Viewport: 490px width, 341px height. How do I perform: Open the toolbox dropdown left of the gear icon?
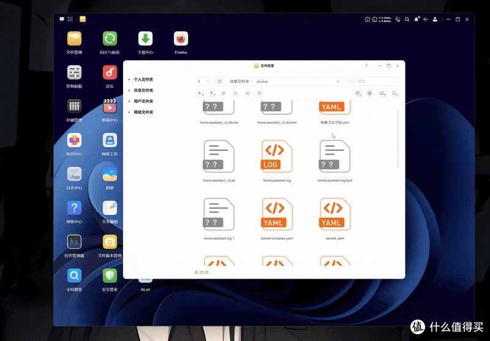coord(358,93)
